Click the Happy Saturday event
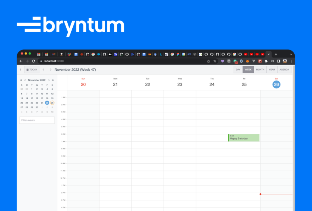This screenshot has height=211, width=312. click(x=244, y=138)
